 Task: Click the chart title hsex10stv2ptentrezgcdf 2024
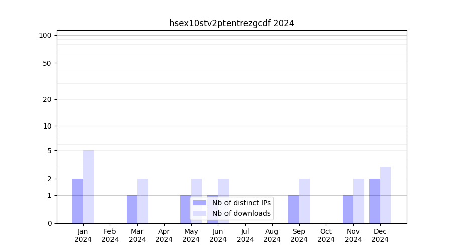point(232,23)
